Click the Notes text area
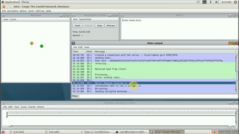Image resolution: width=239 pixels, height=134 pixels. pos(179,29)
